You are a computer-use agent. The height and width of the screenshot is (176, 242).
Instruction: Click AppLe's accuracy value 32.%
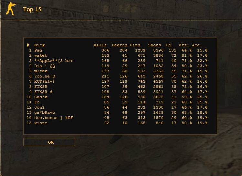pyautogui.click(x=202, y=61)
